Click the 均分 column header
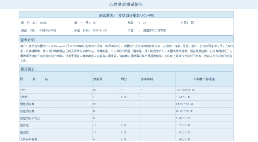The image size is (258, 142). [x=124, y=79]
